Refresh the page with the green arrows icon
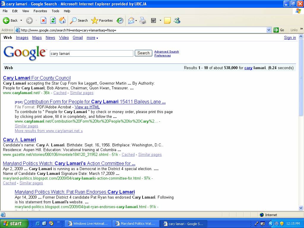 (x=53, y=20)
